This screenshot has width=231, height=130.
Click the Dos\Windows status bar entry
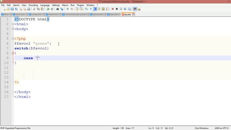202,128
